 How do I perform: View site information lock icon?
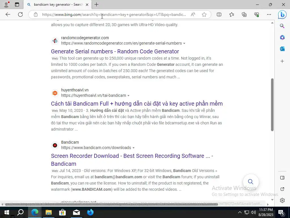(x=36, y=14)
